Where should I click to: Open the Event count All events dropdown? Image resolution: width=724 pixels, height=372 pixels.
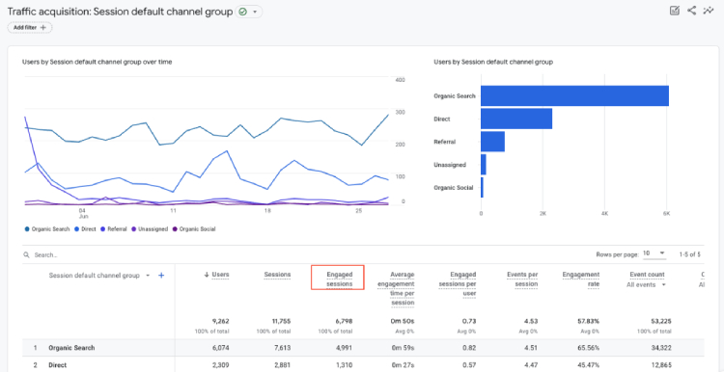pos(646,285)
